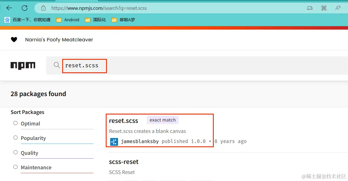Image resolution: width=348 pixels, height=181 pixels.
Task: Go to npm home via logo
Action: [23, 65]
